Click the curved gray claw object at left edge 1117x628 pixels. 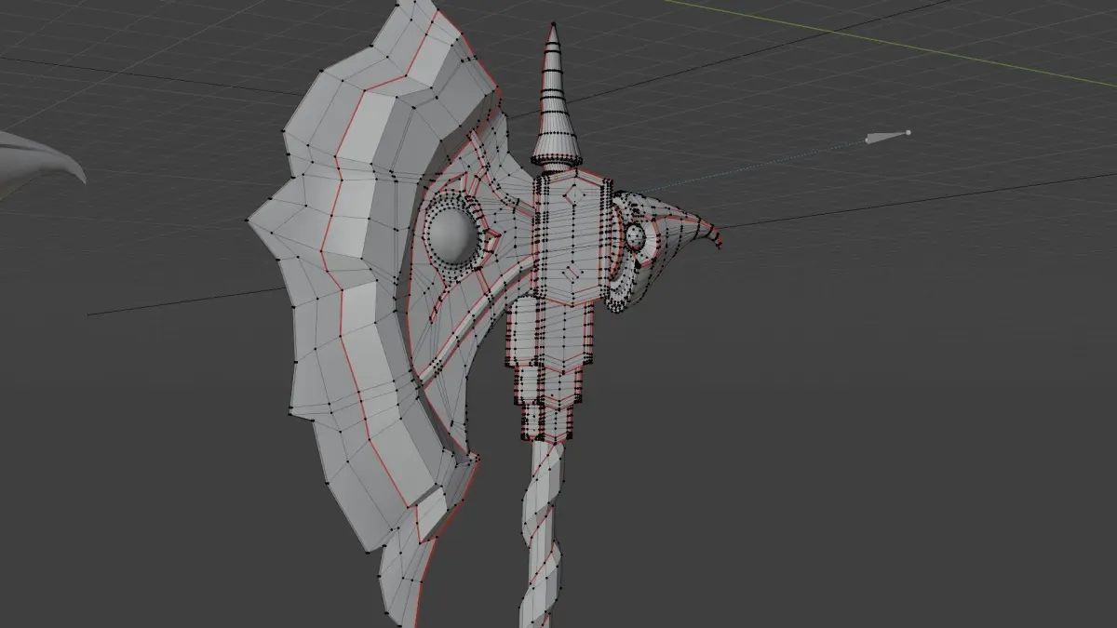pyautogui.click(x=41, y=166)
